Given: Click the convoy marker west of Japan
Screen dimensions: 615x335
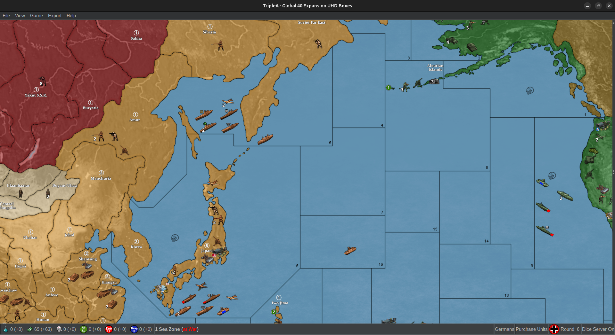Looking at the screenshot, I should coord(175,238).
